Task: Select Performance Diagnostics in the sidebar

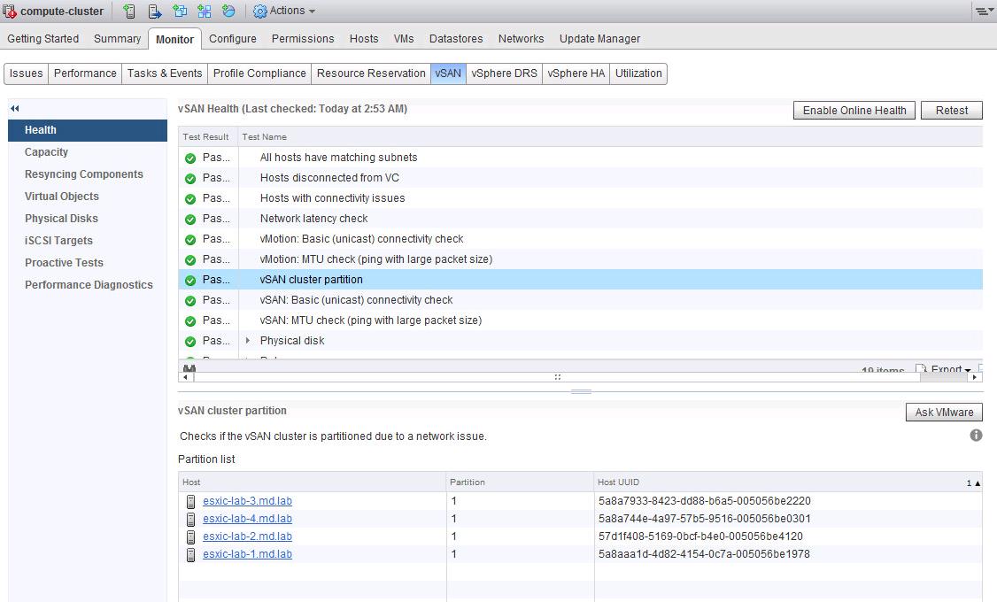Action: (88, 285)
